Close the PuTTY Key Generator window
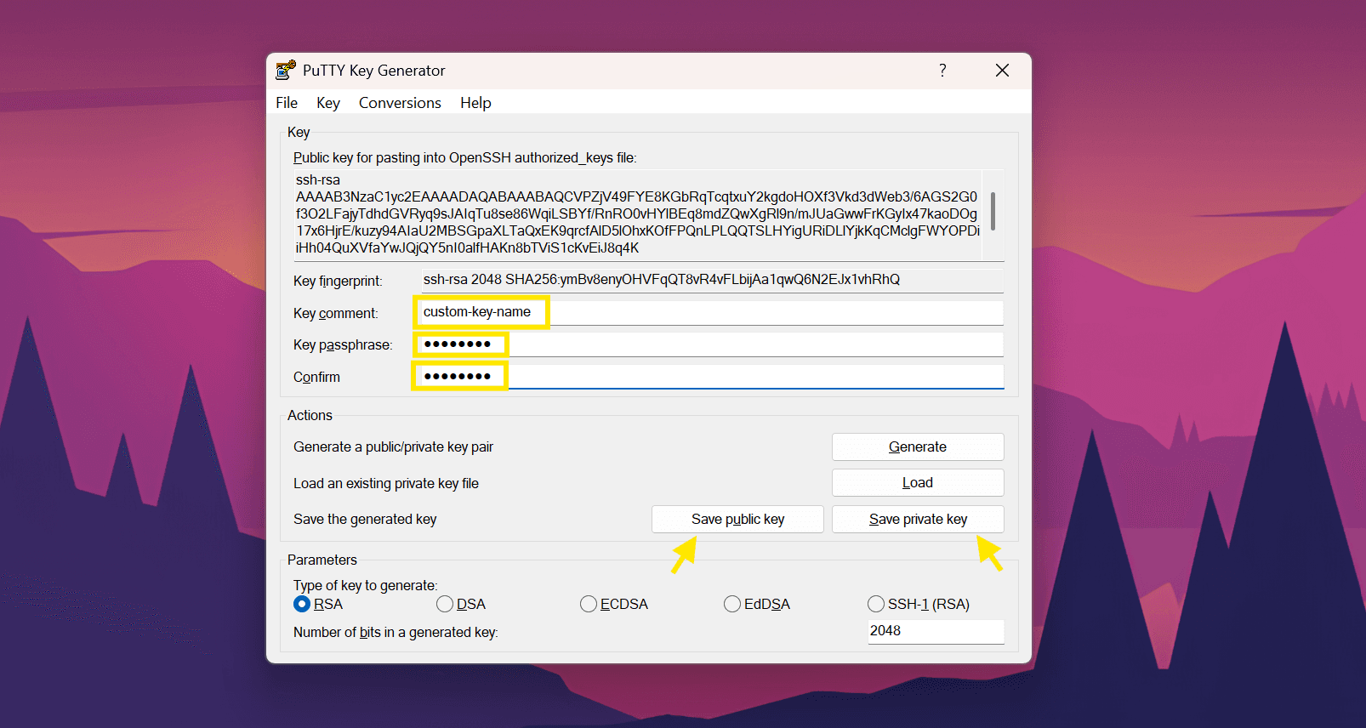Viewport: 1366px width, 728px height. coord(1002,71)
